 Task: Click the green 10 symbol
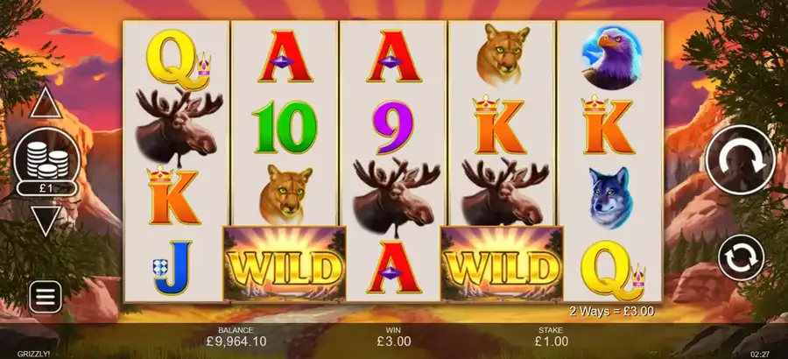(x=285, y=126)
